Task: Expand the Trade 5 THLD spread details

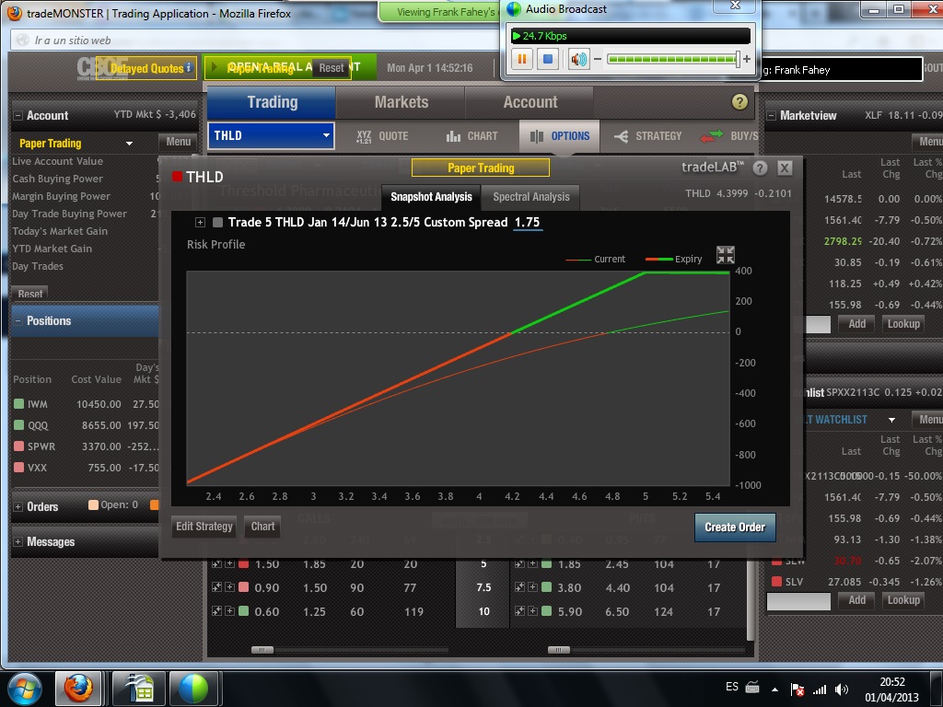Action: (200, 223)
